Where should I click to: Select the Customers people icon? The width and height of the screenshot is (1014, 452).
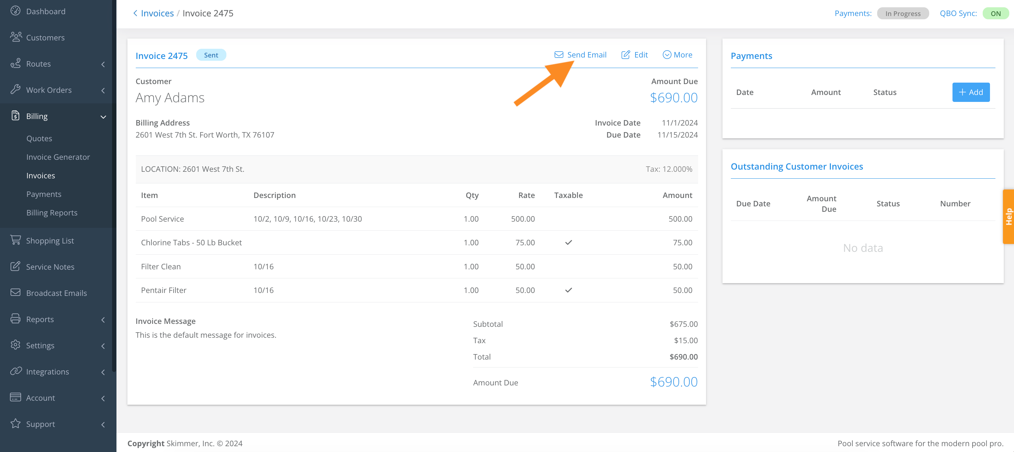(x=16, y=37)
